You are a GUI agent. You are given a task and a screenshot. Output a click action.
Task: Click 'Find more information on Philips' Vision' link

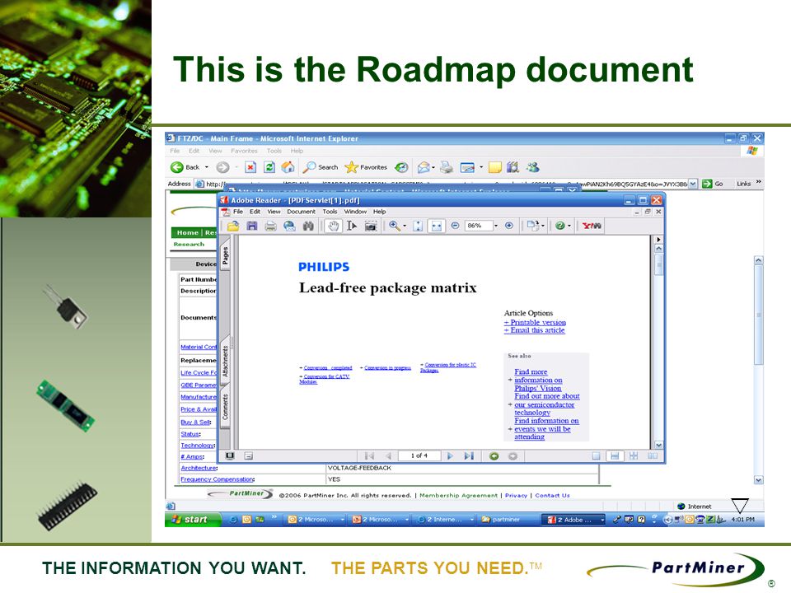point(538,381)
